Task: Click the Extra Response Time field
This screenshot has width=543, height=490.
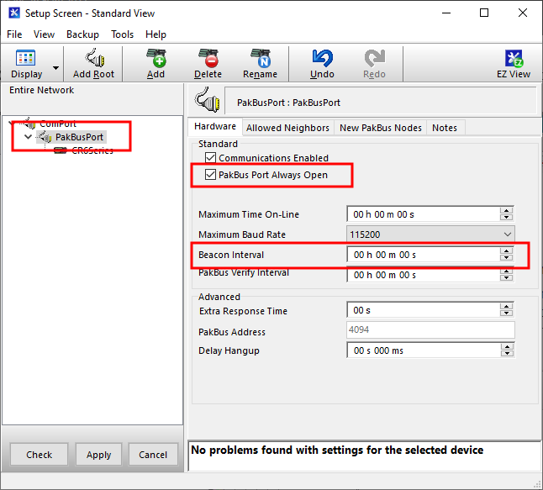Action: tap(423, 311)
